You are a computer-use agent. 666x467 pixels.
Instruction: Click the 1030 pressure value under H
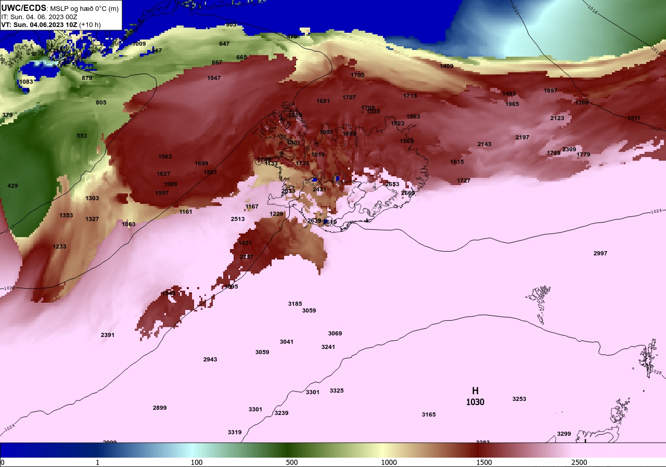pyautogui.click(x=475, y=402)
